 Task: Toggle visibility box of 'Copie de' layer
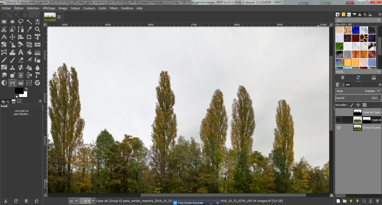point(339,120)
